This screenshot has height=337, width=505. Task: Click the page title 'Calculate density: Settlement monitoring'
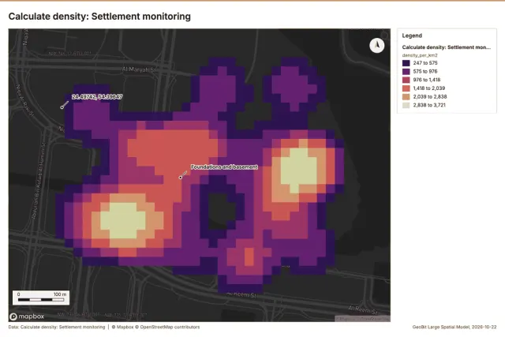point(99,17)
